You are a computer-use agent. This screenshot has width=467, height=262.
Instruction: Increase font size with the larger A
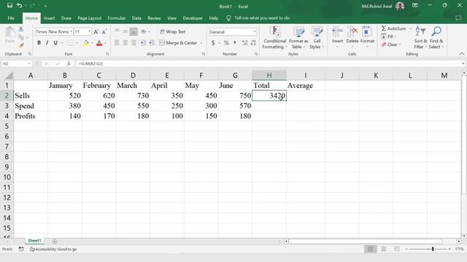pos(96,32)
